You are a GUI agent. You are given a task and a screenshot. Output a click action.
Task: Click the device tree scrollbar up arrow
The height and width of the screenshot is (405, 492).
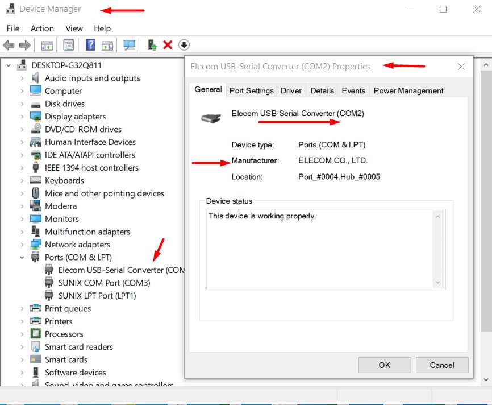click(486, 65)
